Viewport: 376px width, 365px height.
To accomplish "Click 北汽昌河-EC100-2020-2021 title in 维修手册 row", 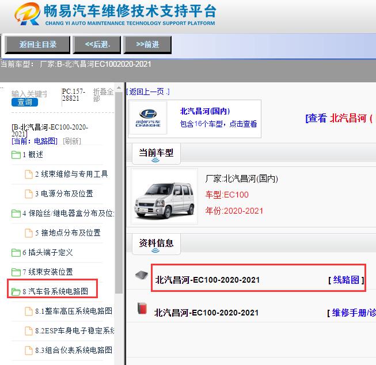I will coord(206,313).
